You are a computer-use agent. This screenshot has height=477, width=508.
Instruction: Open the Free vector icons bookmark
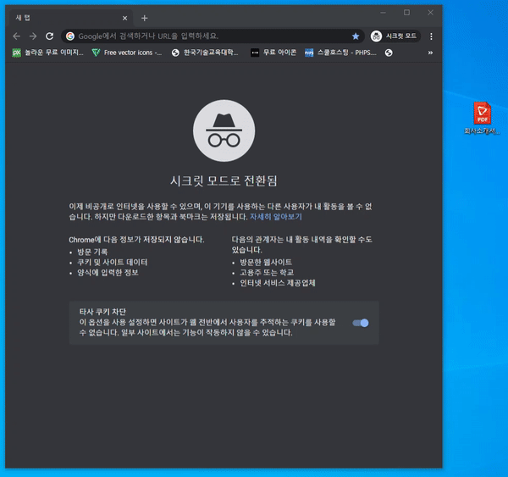click(x=127, y=53)
